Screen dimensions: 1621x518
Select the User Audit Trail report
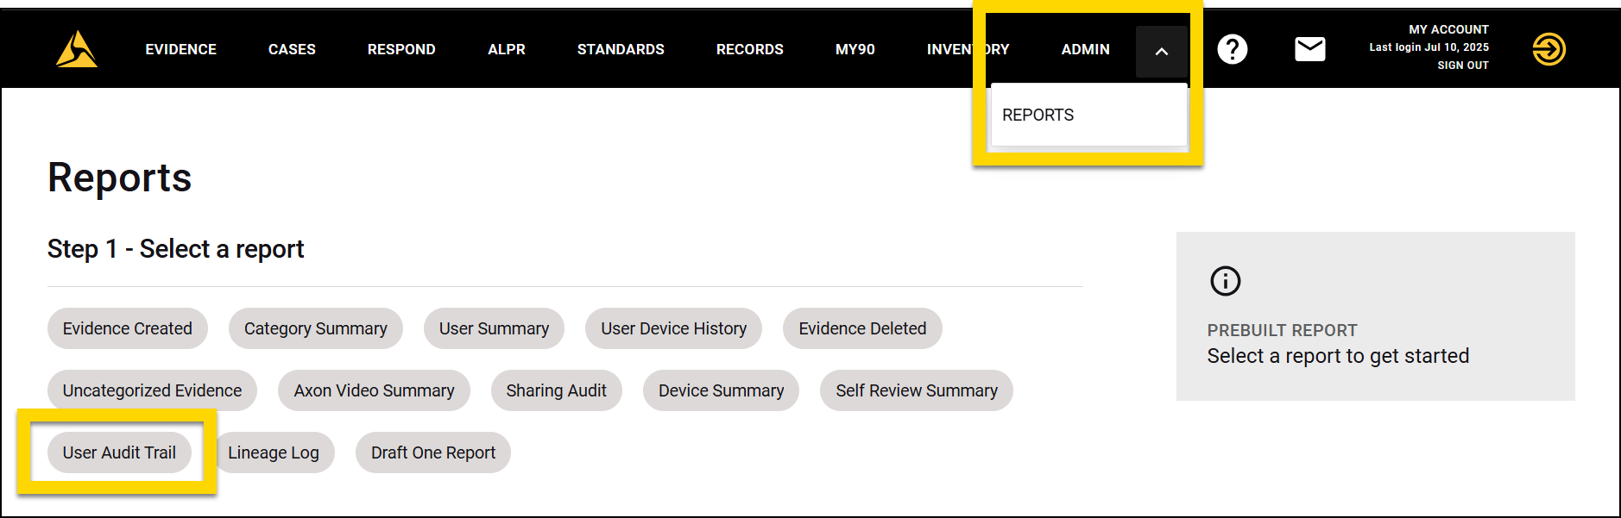(119, 452)
